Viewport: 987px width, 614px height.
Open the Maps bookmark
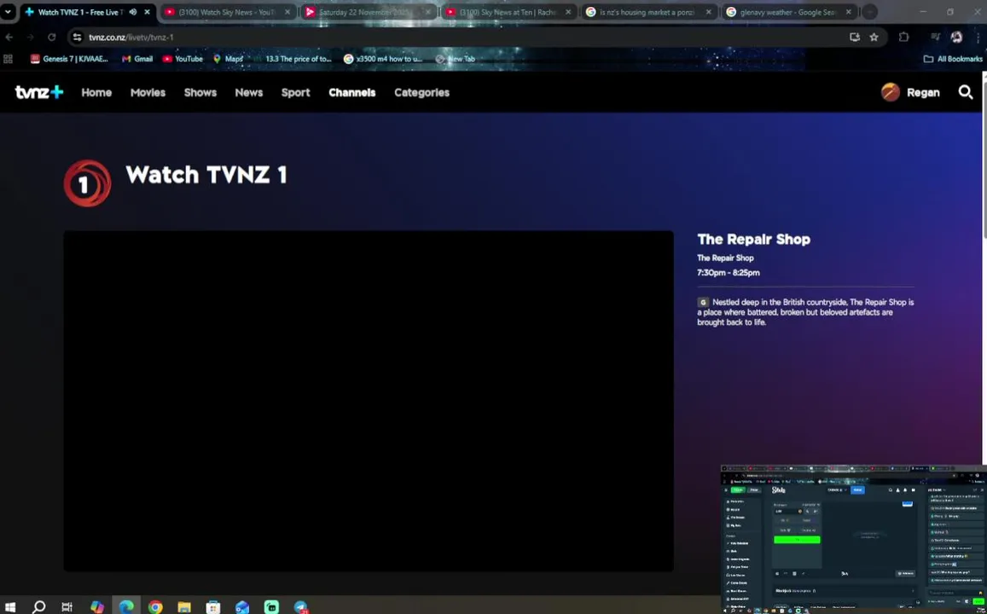tap(228, 59)
